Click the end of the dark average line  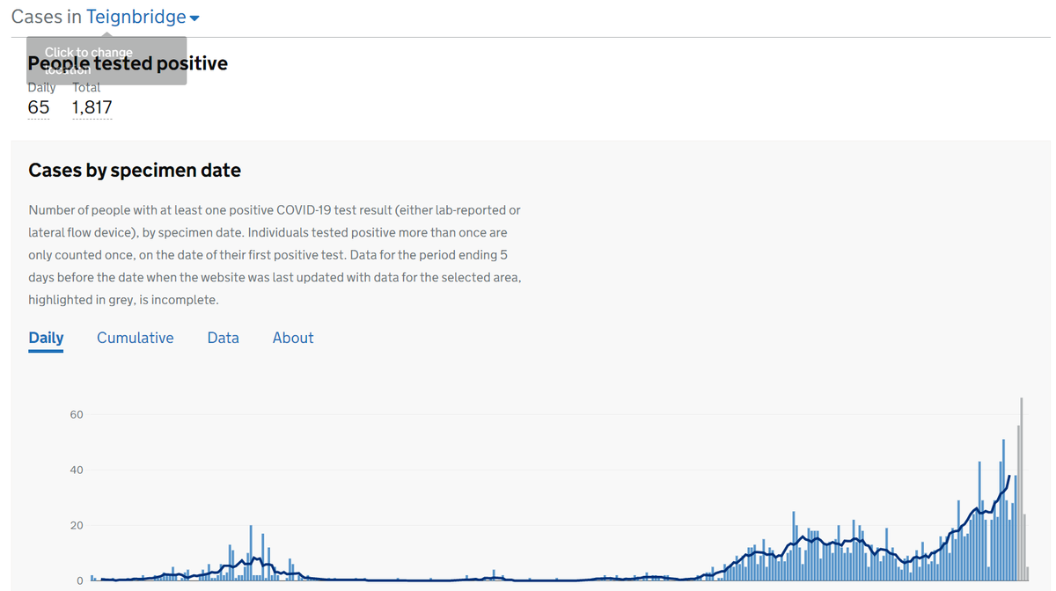click(x=1008, y=477)
